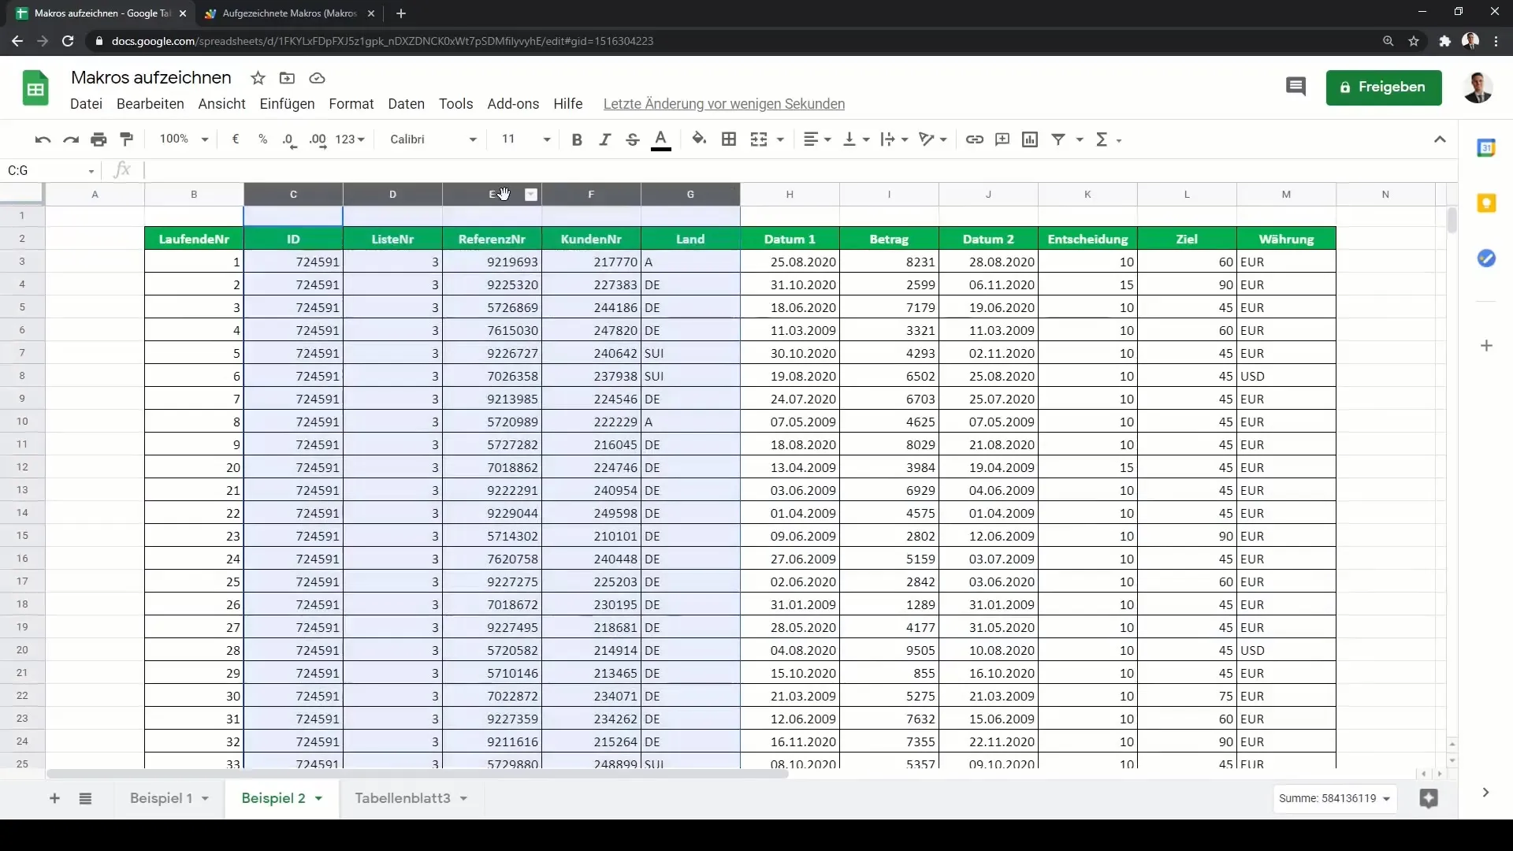Open the comment history

point(1296,87)
